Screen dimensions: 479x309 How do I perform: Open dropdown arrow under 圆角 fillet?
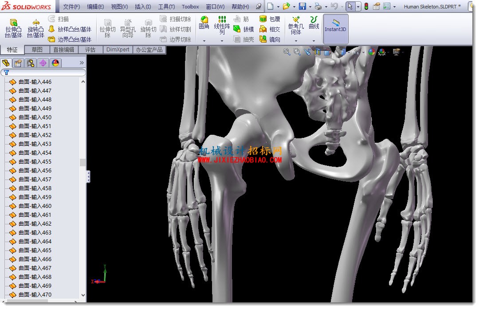pos(204,41)
